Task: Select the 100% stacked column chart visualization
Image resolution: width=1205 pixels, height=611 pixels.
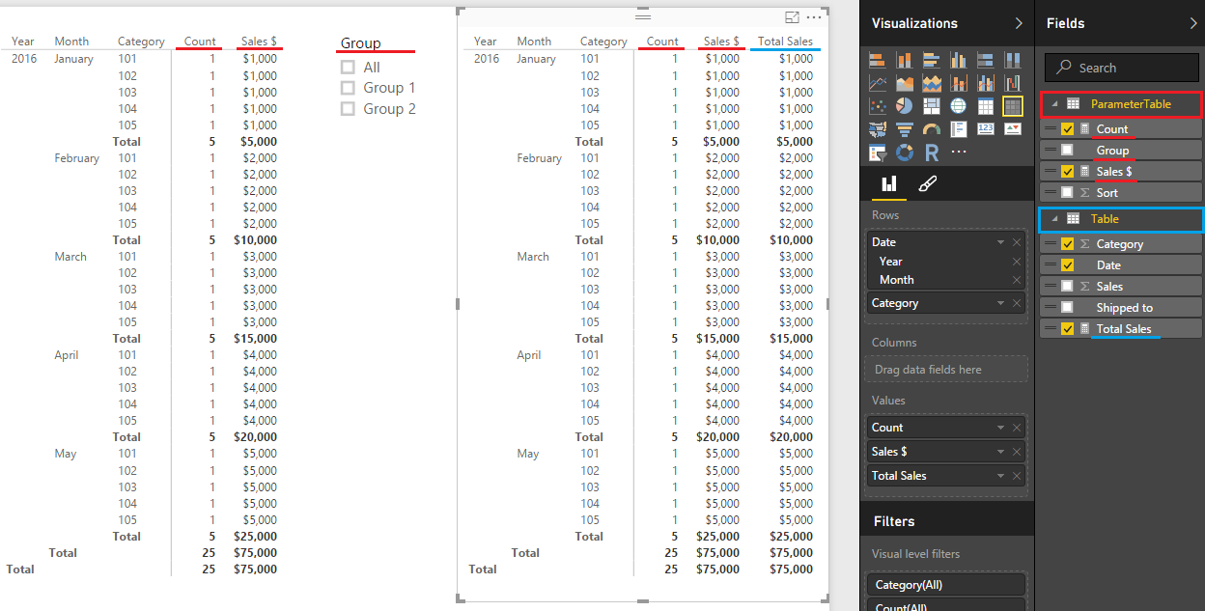Action: click(1013, 61)
